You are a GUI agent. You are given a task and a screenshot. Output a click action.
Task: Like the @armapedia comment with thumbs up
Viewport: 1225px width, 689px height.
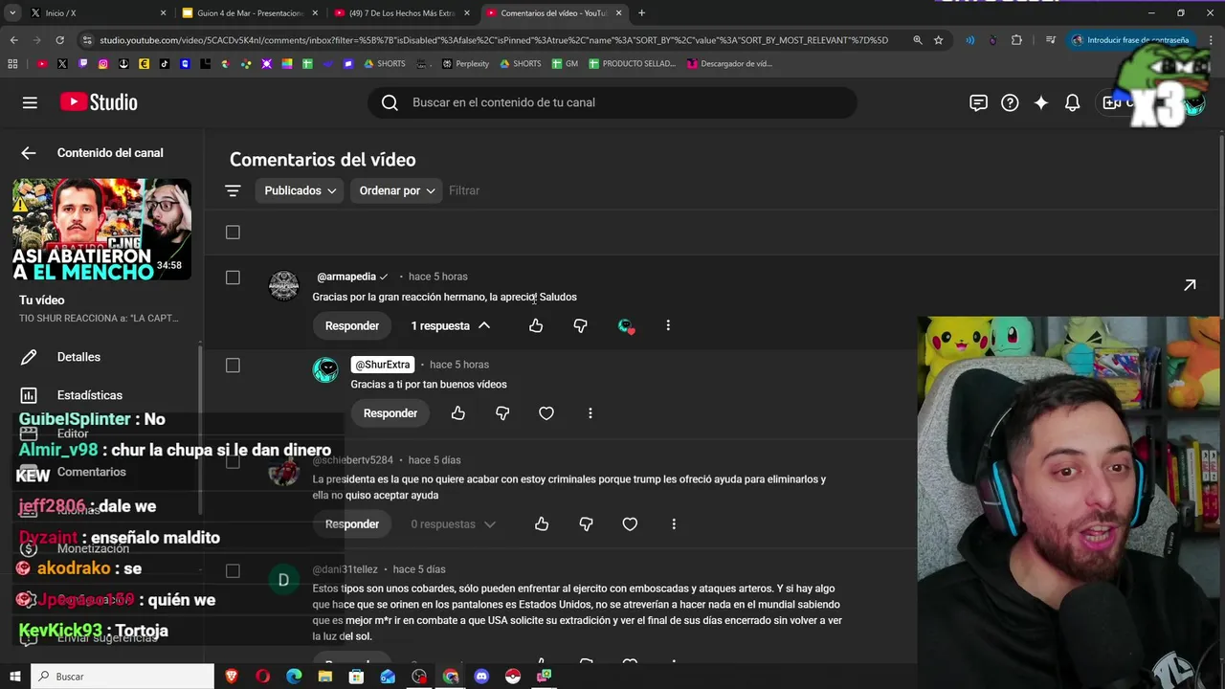(536, 326)
